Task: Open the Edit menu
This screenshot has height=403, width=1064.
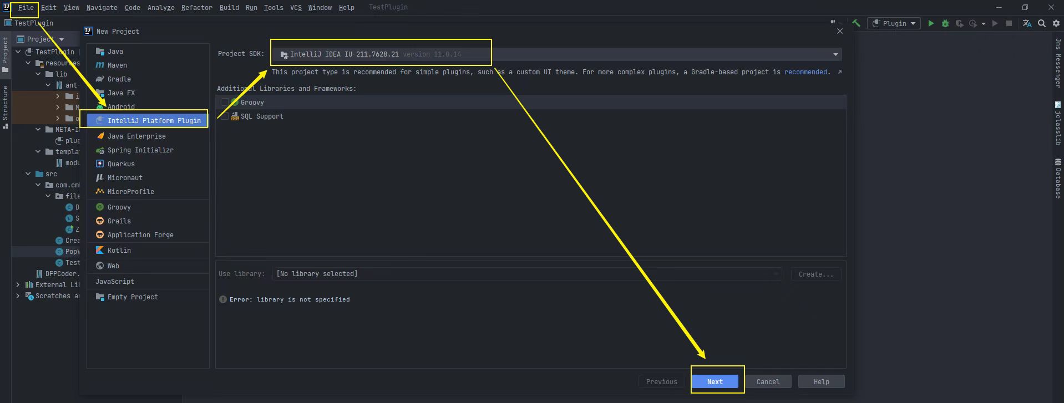Action: [x=49, y=7]
